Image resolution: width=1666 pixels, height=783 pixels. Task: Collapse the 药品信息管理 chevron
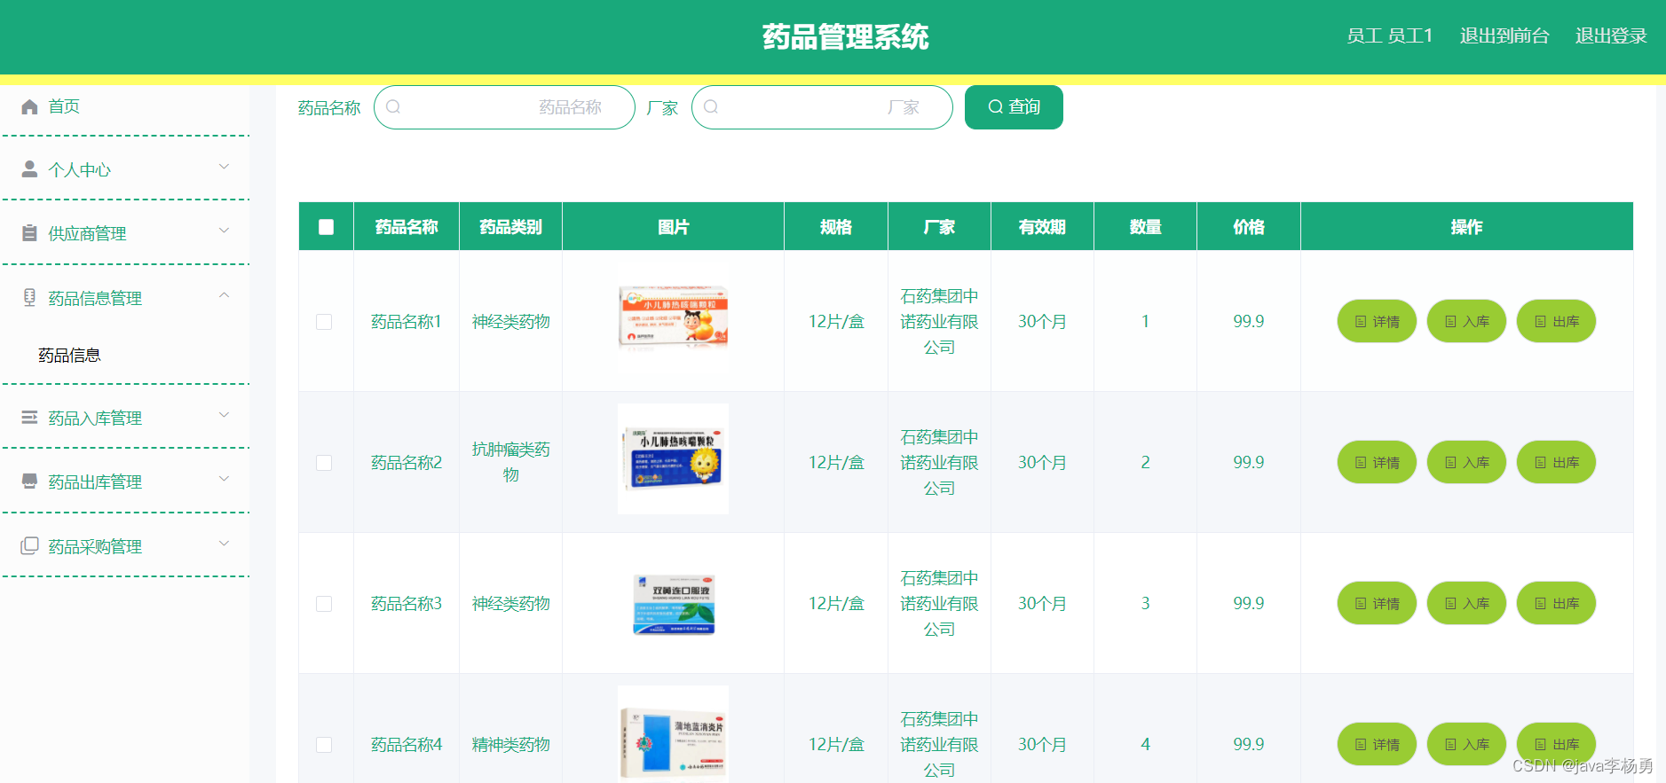click(224, 295)
